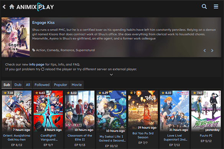
Task: Click the Orient: Awajishima Gekitou-hen title
Action: click(17, 138)
